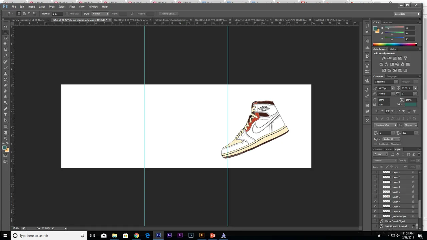Switch to jersey uniform.psd document tab
Viewport: 427px width, 240px height.
28,20
